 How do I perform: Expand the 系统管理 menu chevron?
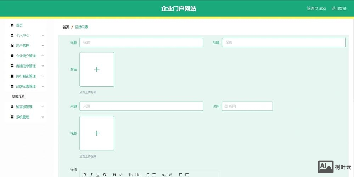tap(43, 117)
